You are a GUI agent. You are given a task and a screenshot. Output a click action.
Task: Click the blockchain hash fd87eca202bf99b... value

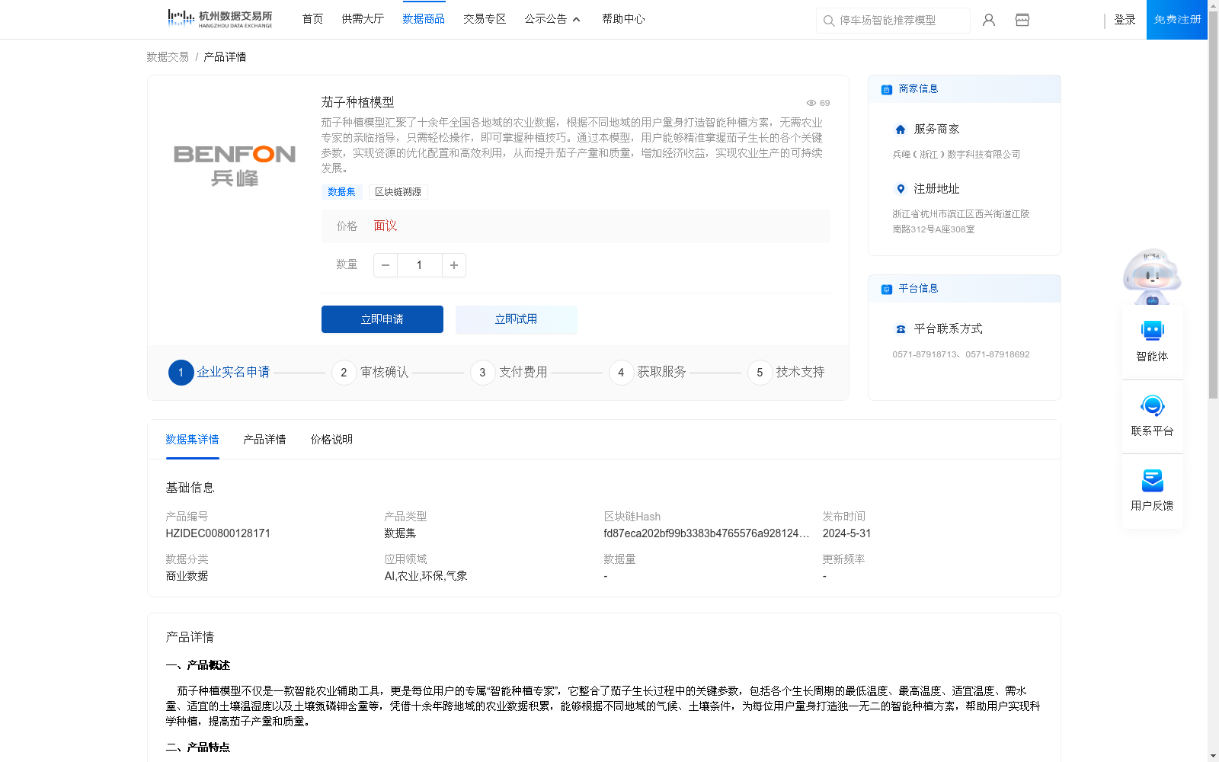tap(706, 533)
